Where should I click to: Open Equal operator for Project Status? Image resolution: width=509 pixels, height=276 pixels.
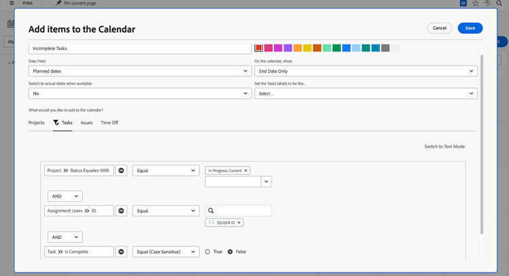[x=166, y=170]
